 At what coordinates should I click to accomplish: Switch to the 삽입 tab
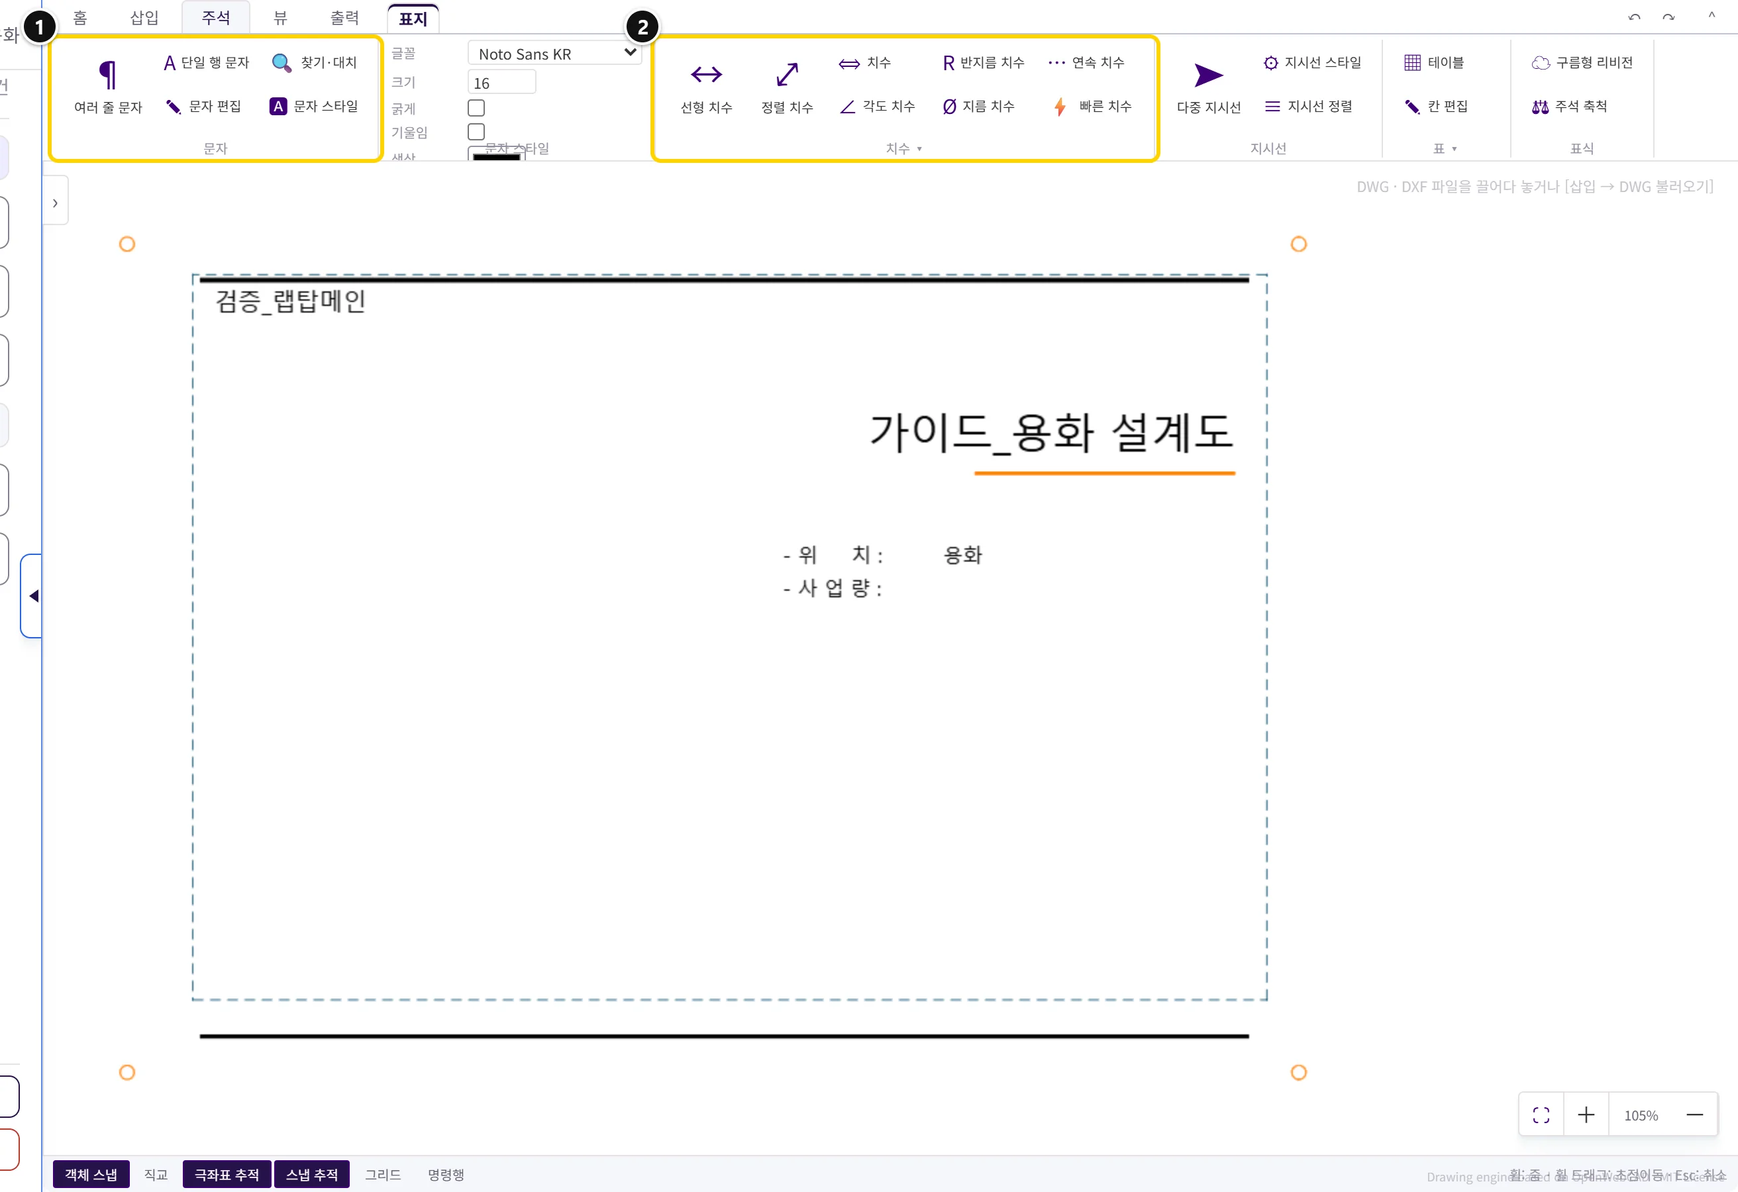click(144, 17)
